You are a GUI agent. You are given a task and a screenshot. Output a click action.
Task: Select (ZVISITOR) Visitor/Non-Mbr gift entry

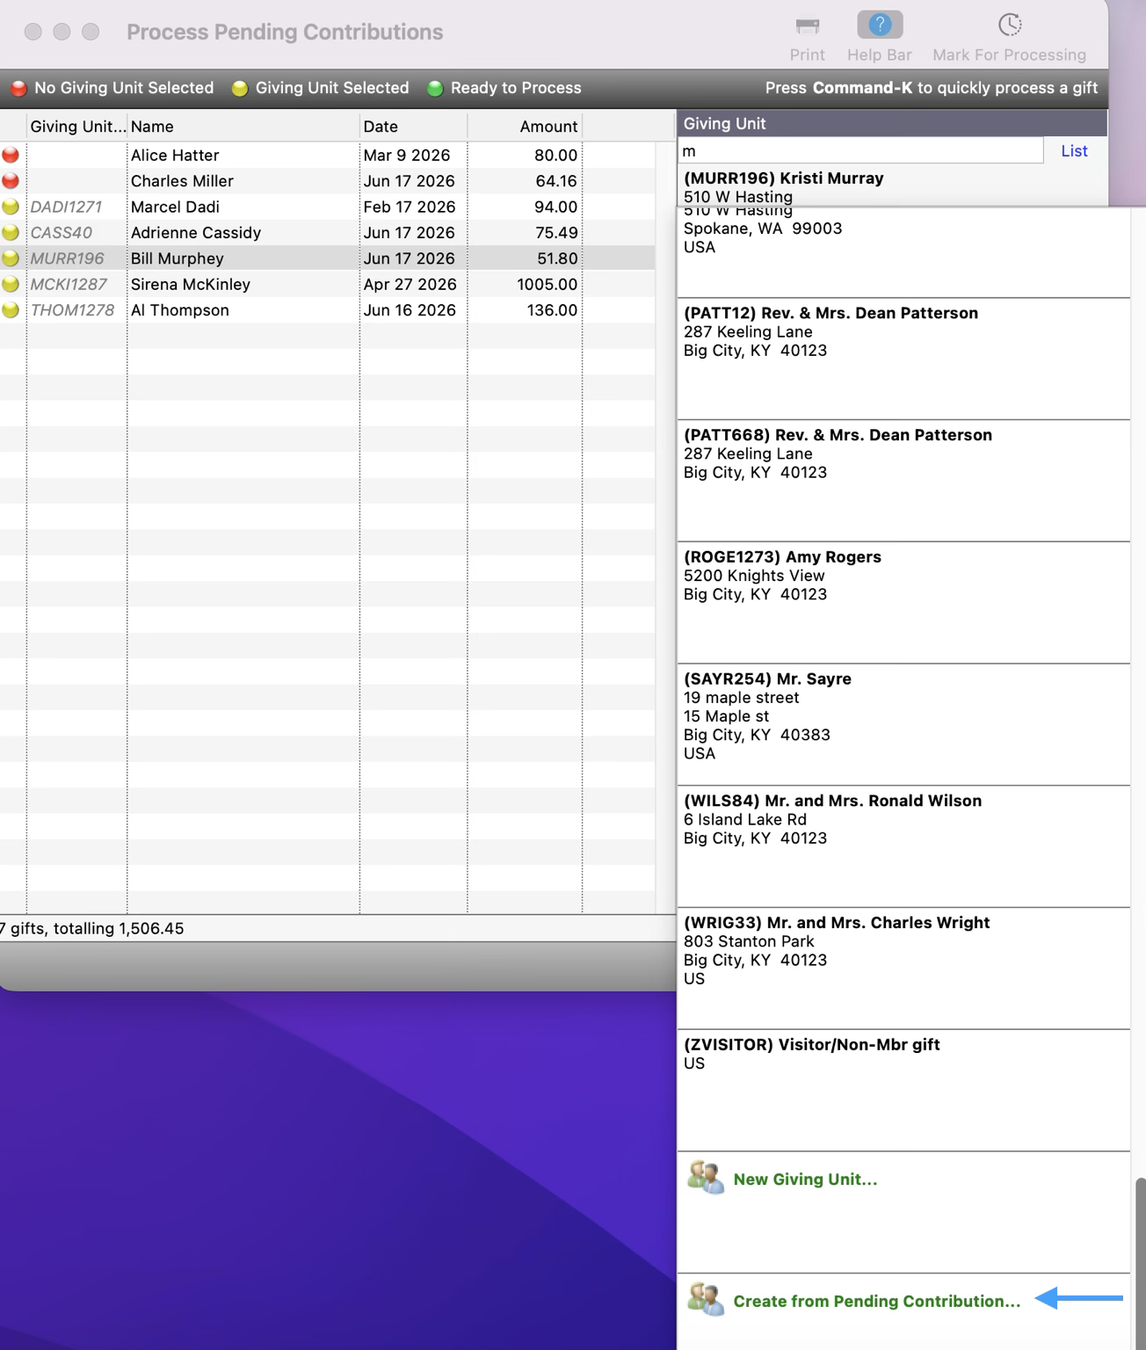point(903,1091)
